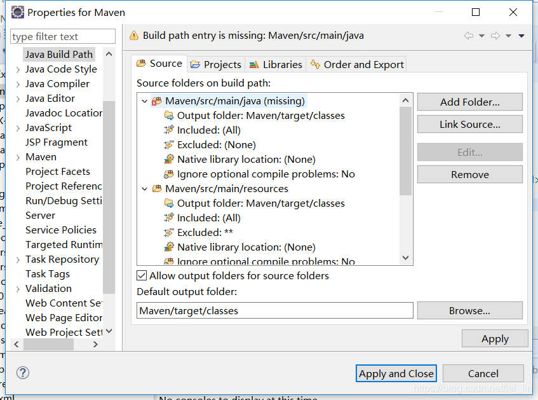The width and height of the screenshot is (538, 400).
Task: Click the type filter text field
Action: pyautogui.click(x=63, y=36)
